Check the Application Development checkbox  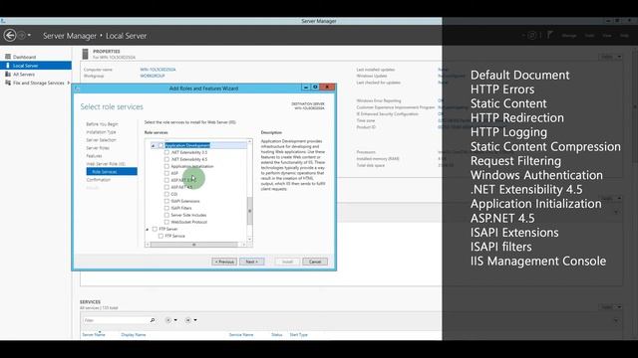pyautogui.click(x=160, y=145)
